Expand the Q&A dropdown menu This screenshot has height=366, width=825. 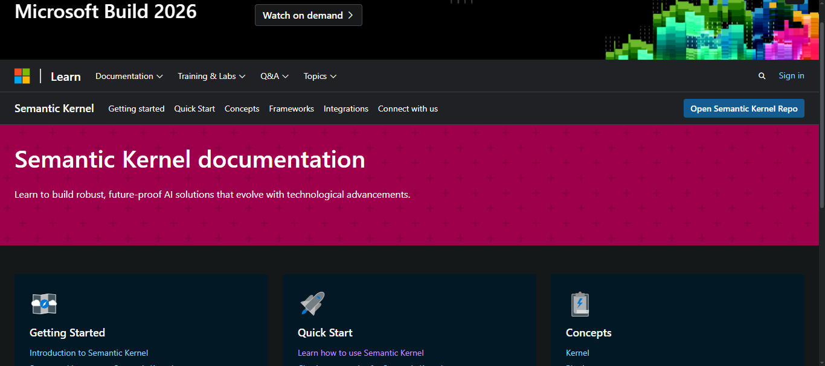[x=275, y=76]
